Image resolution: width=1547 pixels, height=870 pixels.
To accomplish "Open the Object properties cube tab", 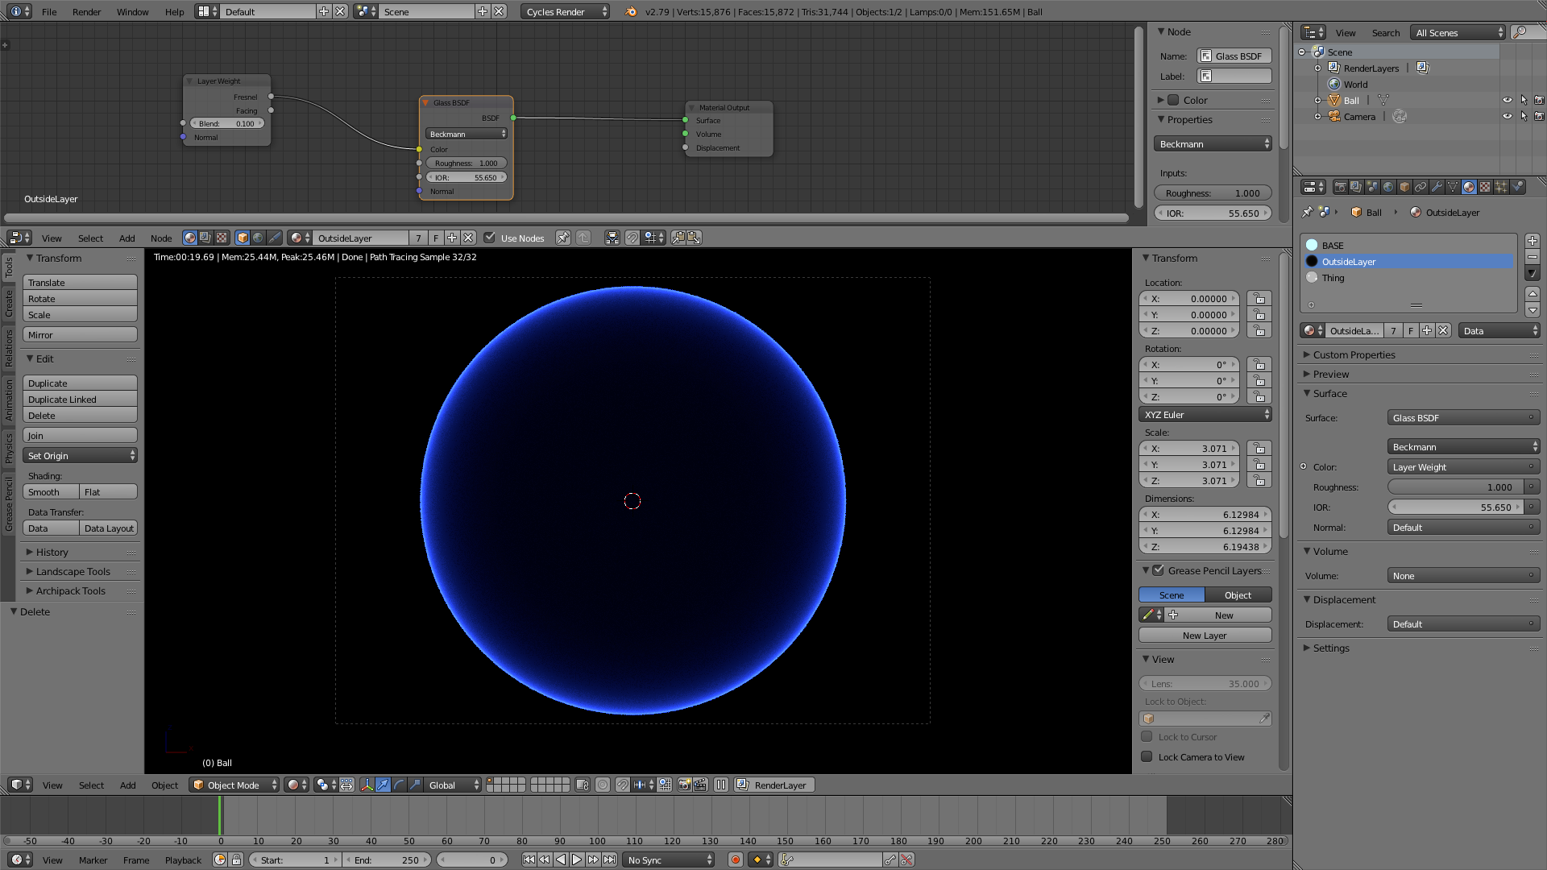I will click(x=1404, y=187).
